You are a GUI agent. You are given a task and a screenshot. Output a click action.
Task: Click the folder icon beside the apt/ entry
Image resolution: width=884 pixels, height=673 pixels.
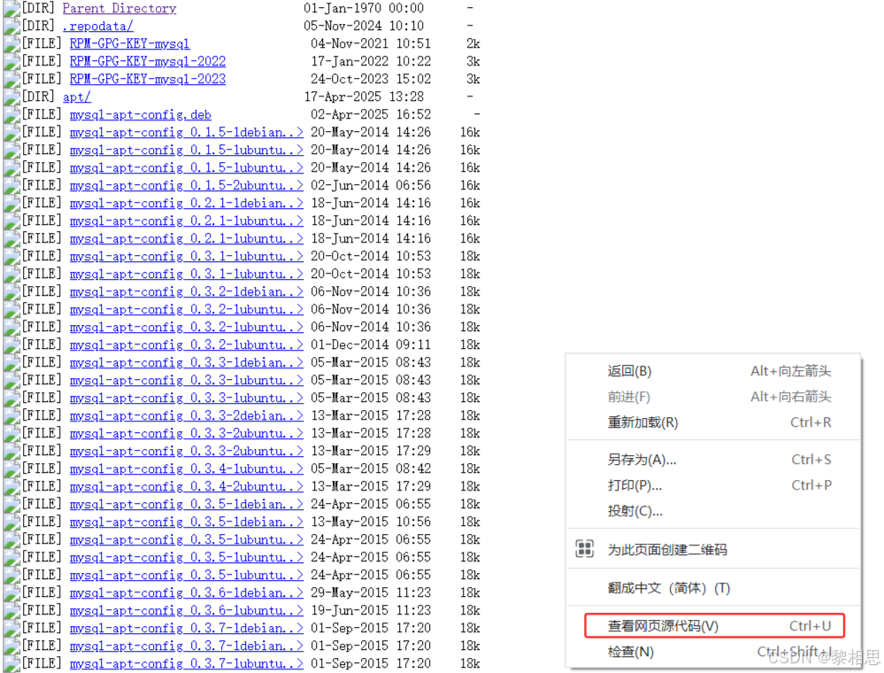point(12,97)
